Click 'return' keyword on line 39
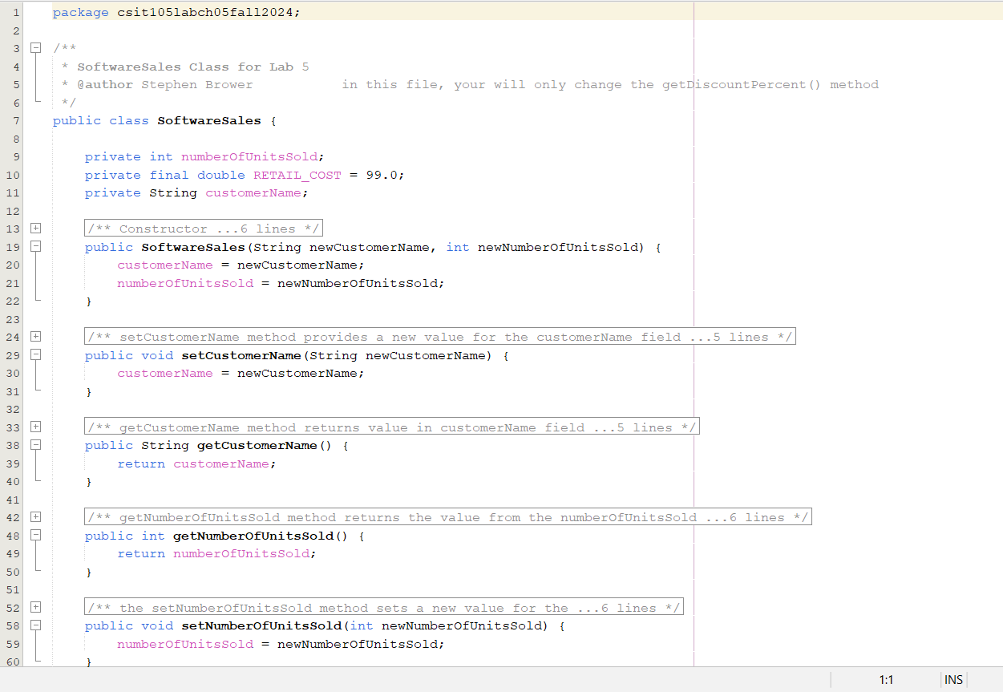Viewport: 1003px width, 692px height. point(141,463)
